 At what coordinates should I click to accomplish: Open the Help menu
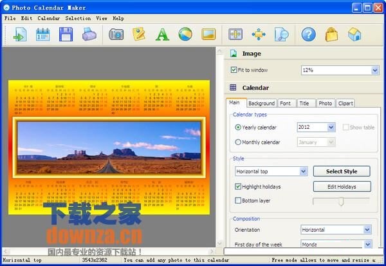pos(118,18)
